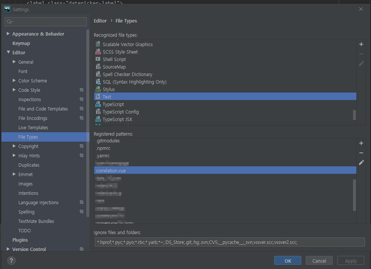The width and height of the screenshot is (371, 269).
Task: Select TypeScript Config file type
Action: (225, 112)
